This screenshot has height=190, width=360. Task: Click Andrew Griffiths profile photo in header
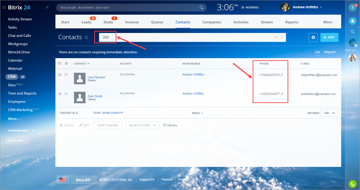285,7
